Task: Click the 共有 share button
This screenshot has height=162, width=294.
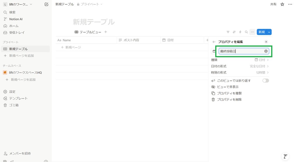Action: (x=273, y=4)
